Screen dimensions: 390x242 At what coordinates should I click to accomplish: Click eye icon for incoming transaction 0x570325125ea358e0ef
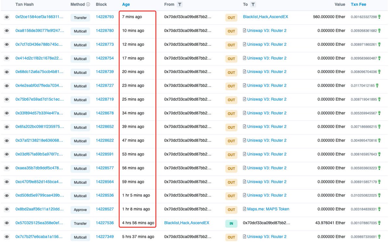click(x=6, y=223)
